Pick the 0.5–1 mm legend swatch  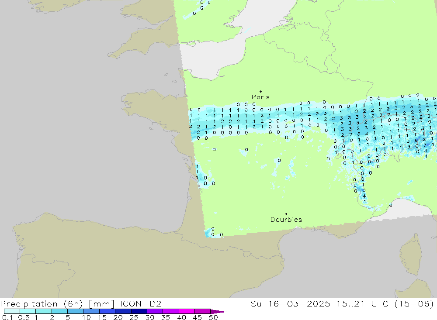pos(28,311)
